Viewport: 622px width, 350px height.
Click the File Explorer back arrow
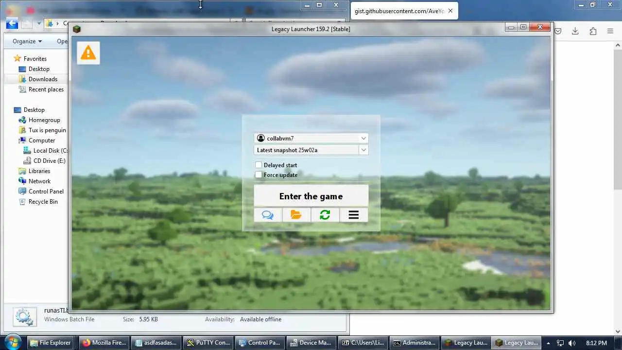tap(12, 23)
